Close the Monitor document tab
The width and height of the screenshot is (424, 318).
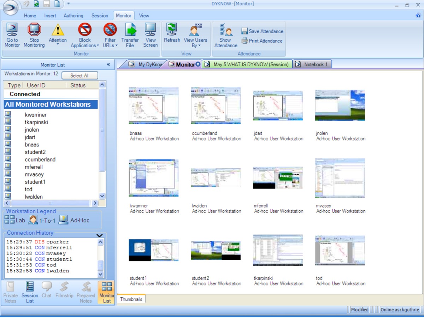tap(198, 64)
